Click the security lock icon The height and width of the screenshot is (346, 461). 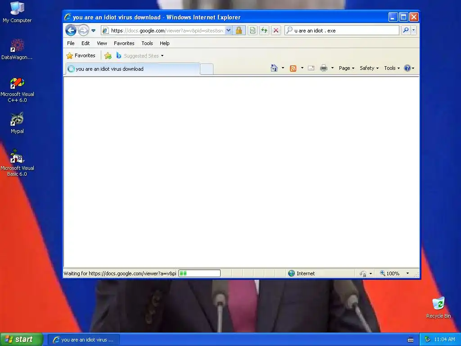(x=239, y=30)
